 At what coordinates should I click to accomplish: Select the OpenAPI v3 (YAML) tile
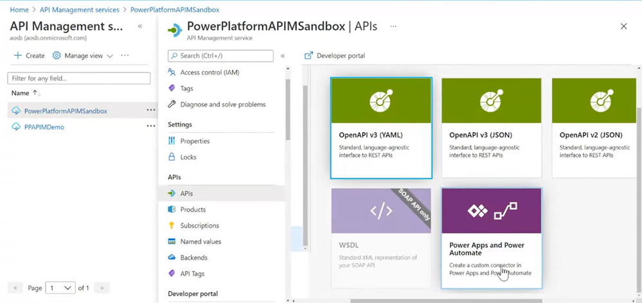[381, 128]
